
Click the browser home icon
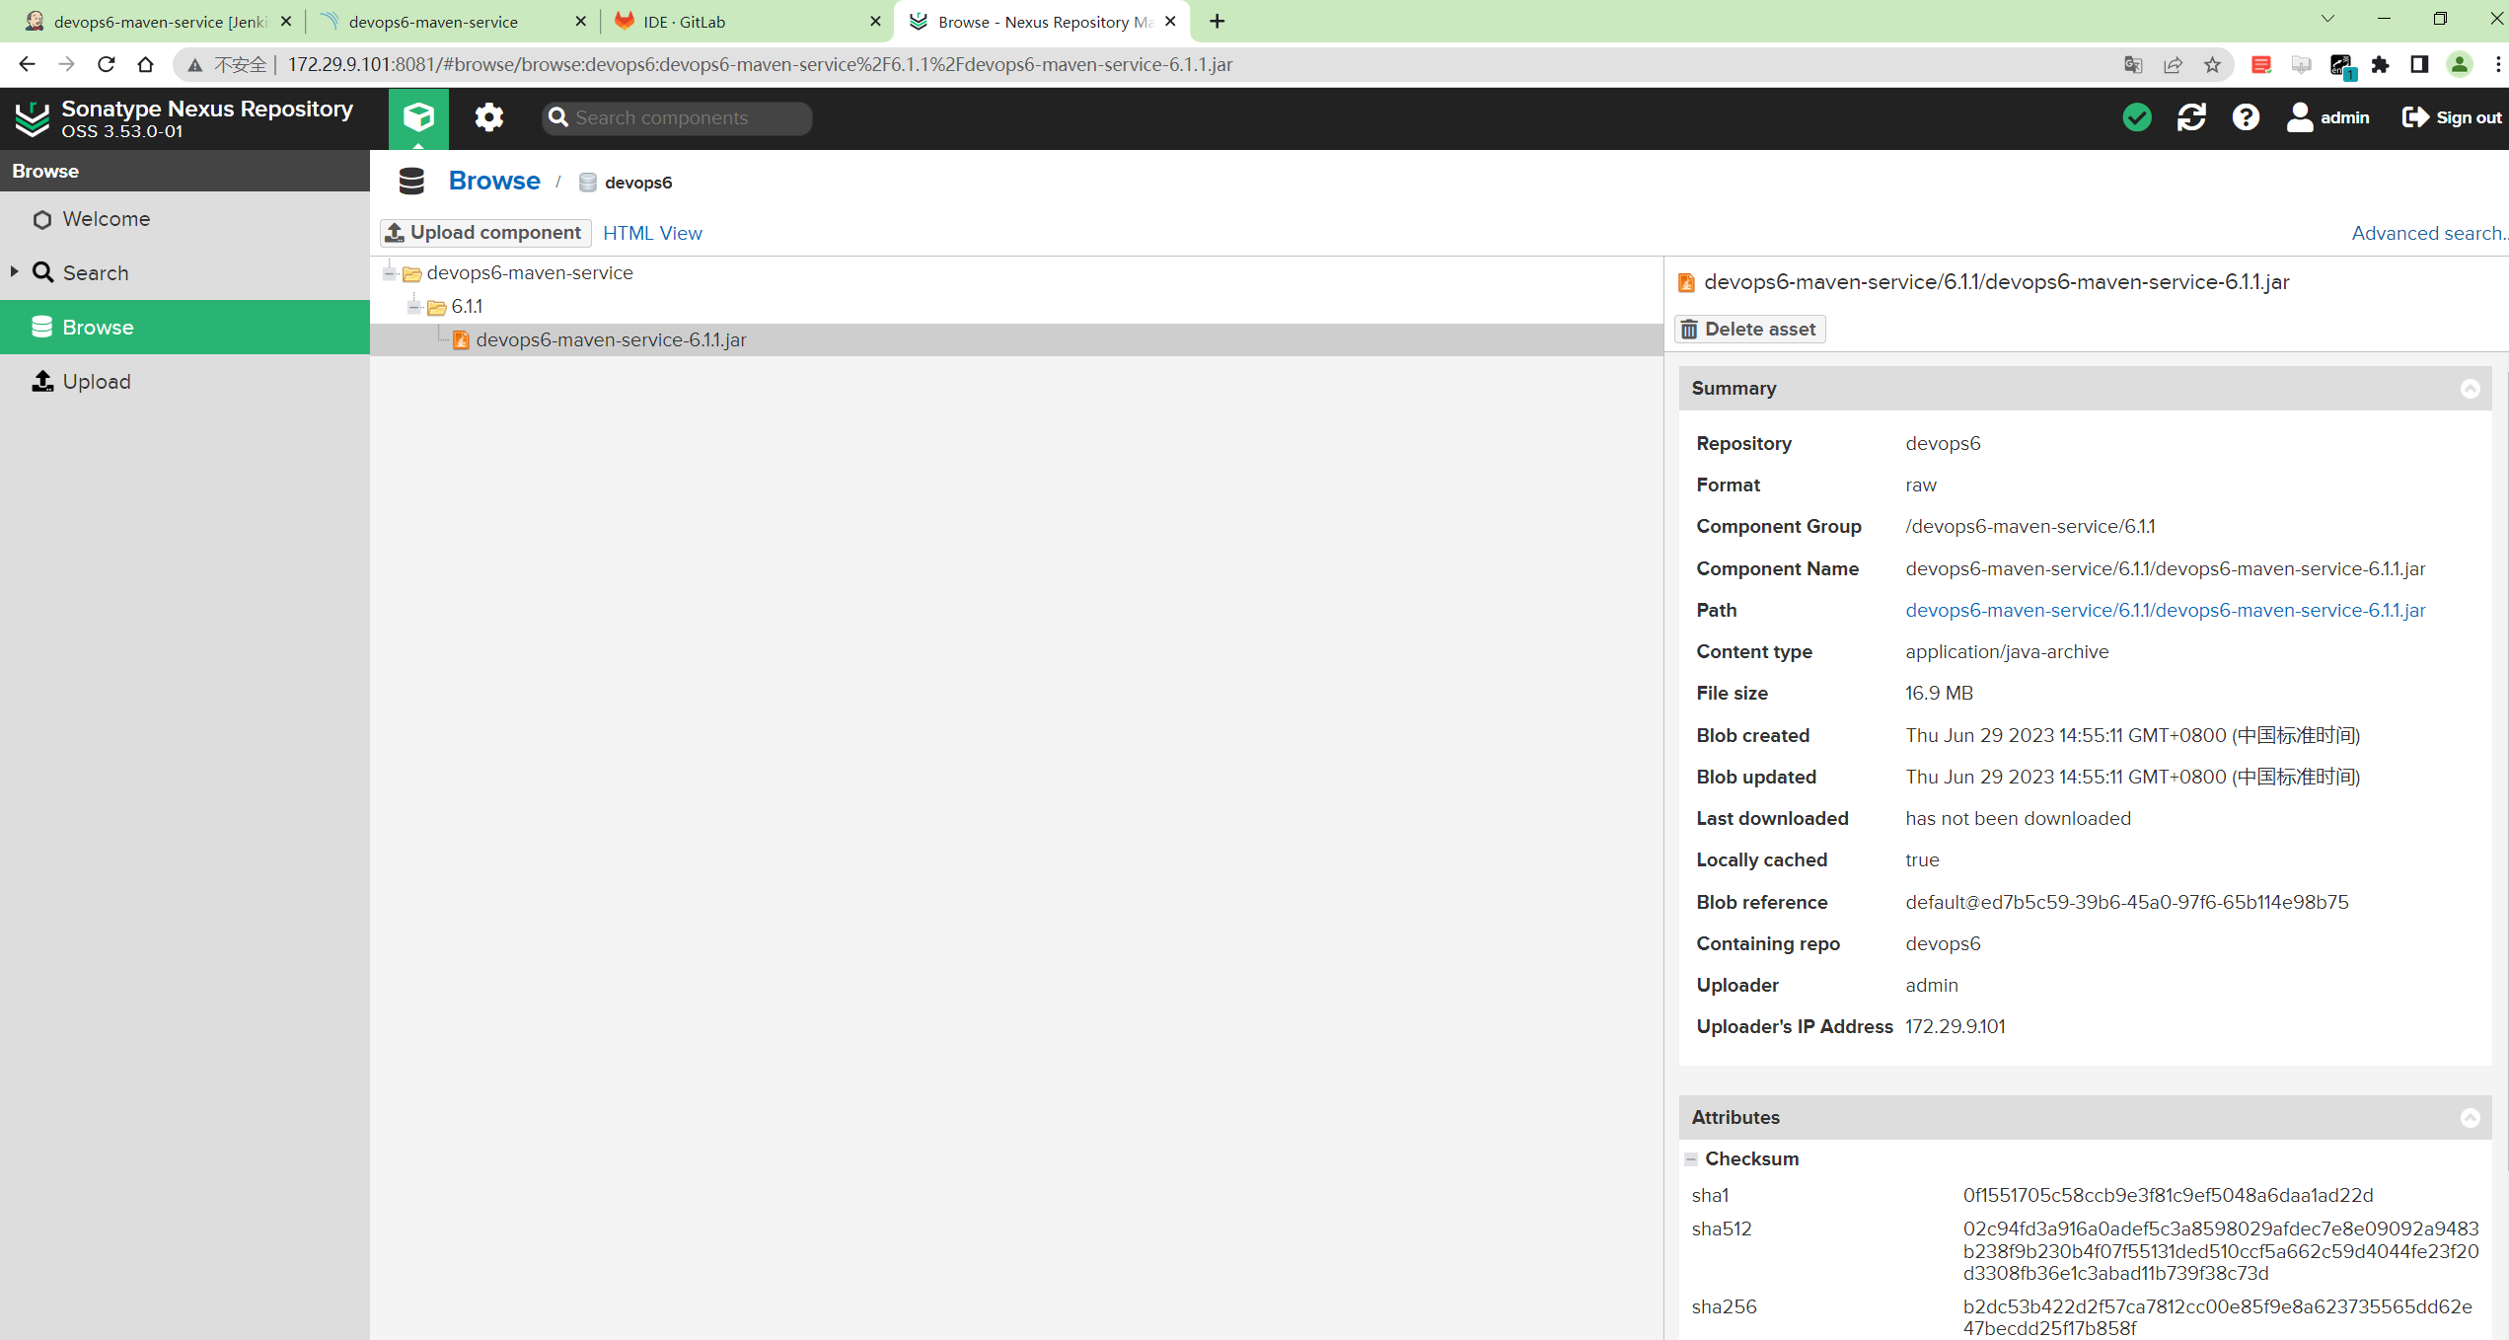pyautogui.click(x=146, y=64)
